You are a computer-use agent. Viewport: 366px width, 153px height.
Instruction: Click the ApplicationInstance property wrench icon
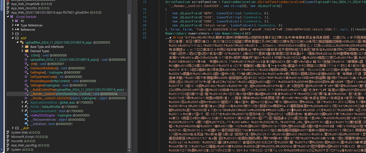pyautogui.click(x=27, y=102)
